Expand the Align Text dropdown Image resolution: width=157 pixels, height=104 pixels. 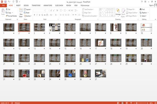click(87, 13)
